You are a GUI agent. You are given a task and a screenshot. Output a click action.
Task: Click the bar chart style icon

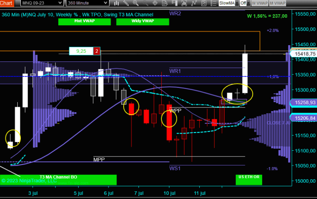click(116, 3)
